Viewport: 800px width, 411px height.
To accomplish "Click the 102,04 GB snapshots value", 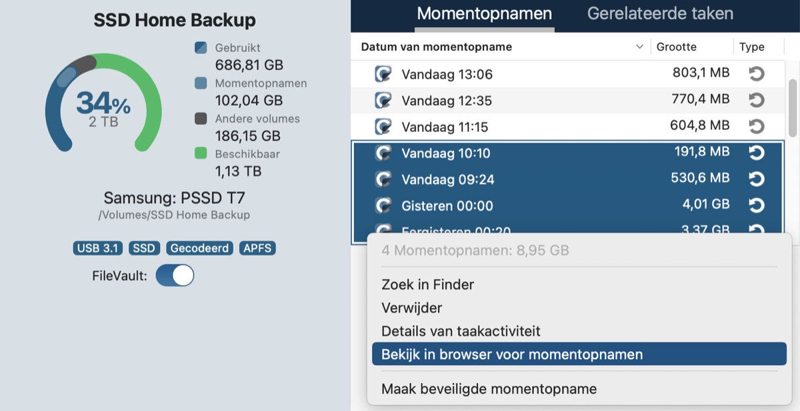I will pyautogui.click(x=249, y=101).
